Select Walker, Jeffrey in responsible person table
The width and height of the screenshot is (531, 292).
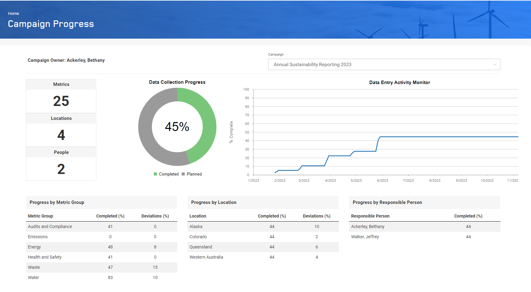(x=365, y=237)
